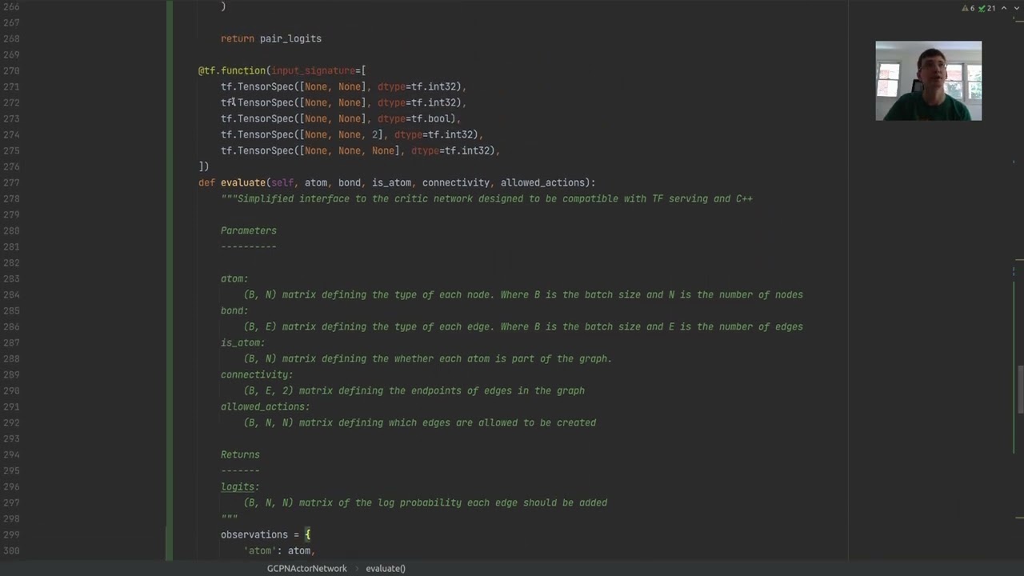Click line number 299 in the gutter
This screenshot has height=576, width=1024.
tap(11, 534)
